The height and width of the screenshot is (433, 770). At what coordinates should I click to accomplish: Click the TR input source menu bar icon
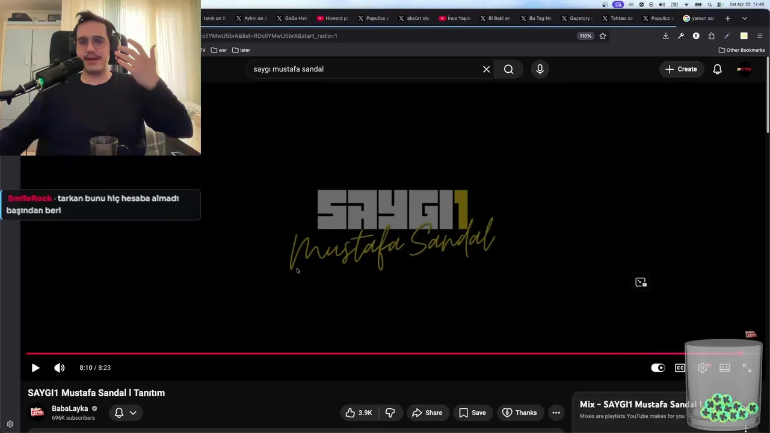[x=673, y=4]
